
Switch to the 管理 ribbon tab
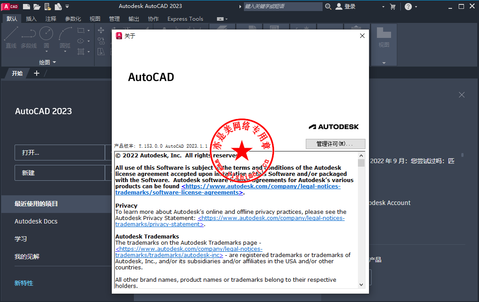point(114,19)
